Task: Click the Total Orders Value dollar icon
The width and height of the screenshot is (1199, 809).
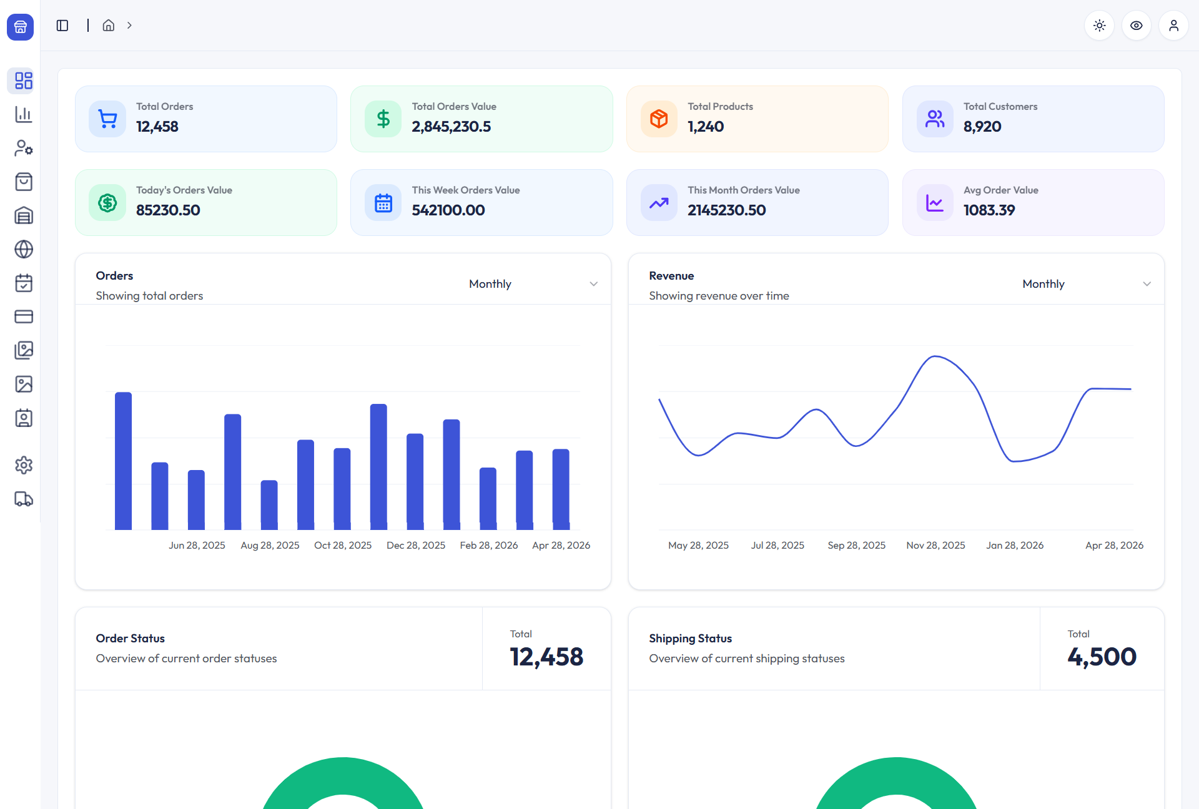Action: pos(383,119)
